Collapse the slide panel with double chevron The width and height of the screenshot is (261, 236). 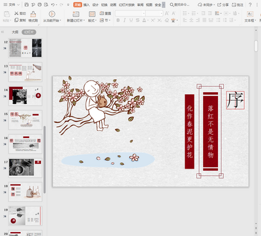pos(3,32)
